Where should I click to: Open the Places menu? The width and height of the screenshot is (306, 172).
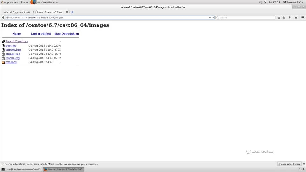point(25,2)
